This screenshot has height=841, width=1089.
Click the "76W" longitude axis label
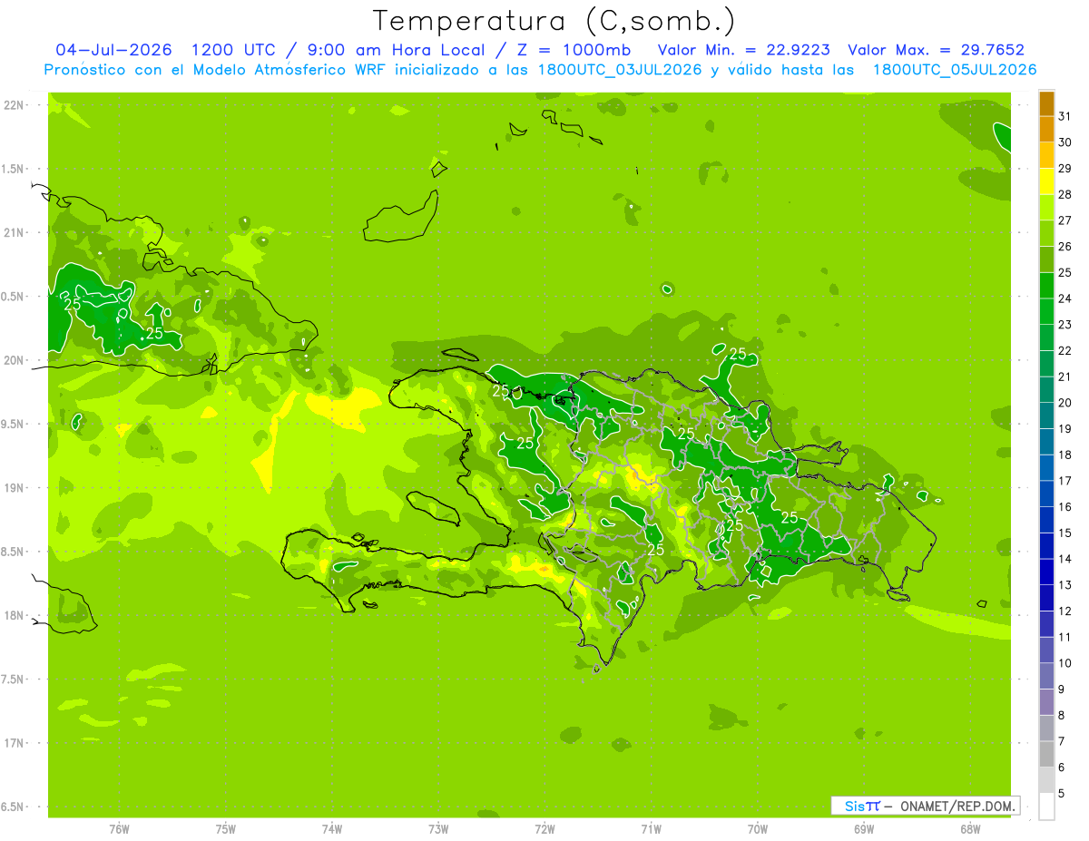119,828
